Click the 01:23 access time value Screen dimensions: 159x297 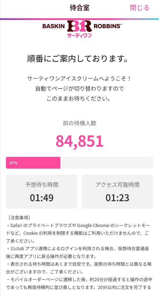[117, 198]
